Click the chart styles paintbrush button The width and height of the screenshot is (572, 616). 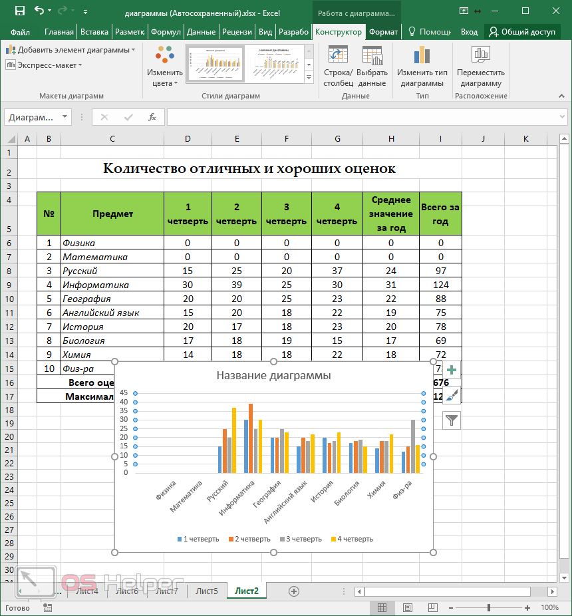(452, 395)
